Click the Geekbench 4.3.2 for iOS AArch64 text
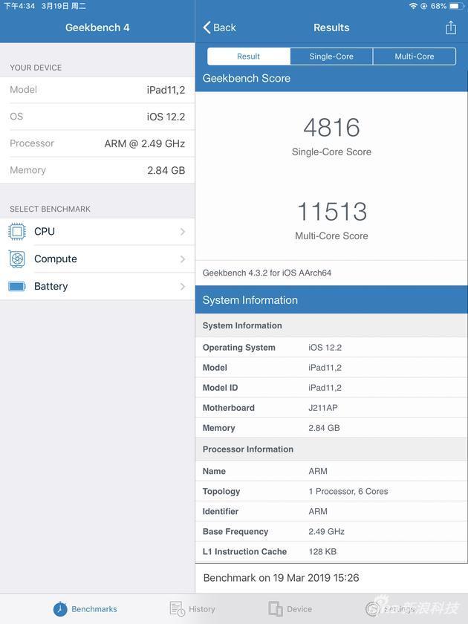The image size is (468, 624). pyautogui.click(x=267, y=273)
